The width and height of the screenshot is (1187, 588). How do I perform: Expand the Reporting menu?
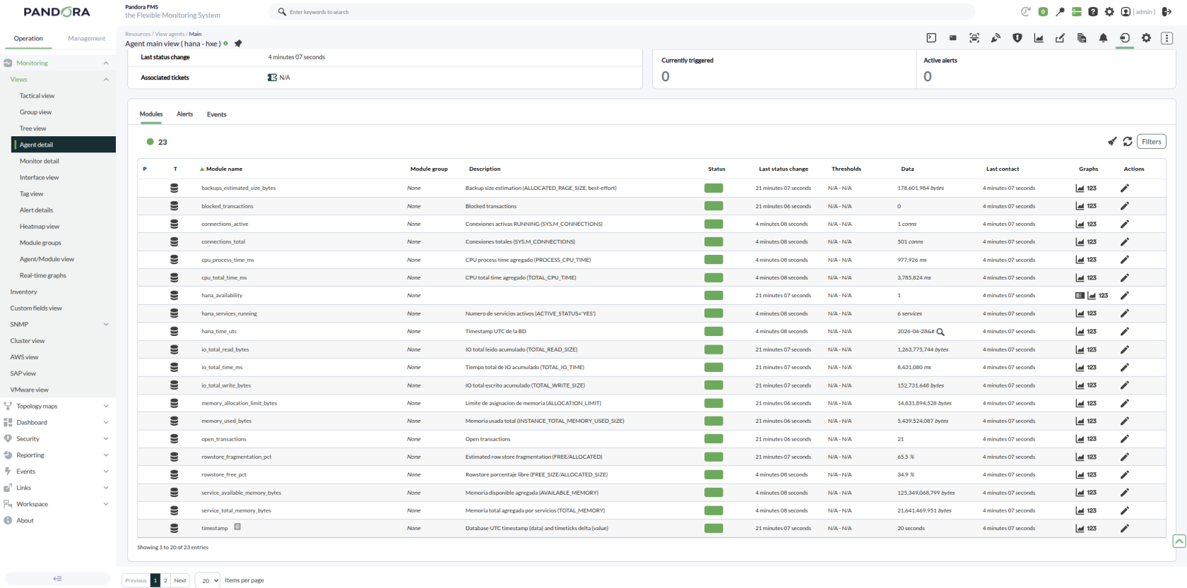click(106, 455)
